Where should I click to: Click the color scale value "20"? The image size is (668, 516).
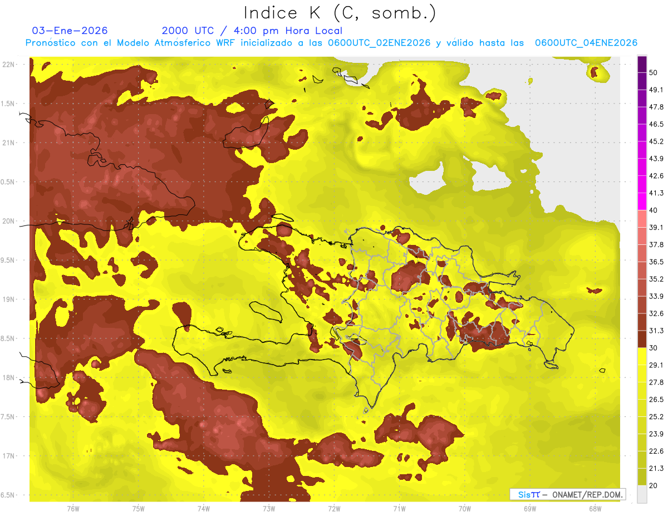click(x=654, y=485)
